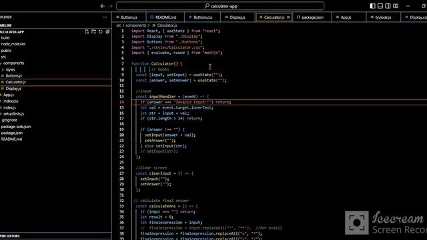Image resolution: width=427 pixels, height=240 pixels.
Task: Create new file in explorer
Action: (87, 31)
